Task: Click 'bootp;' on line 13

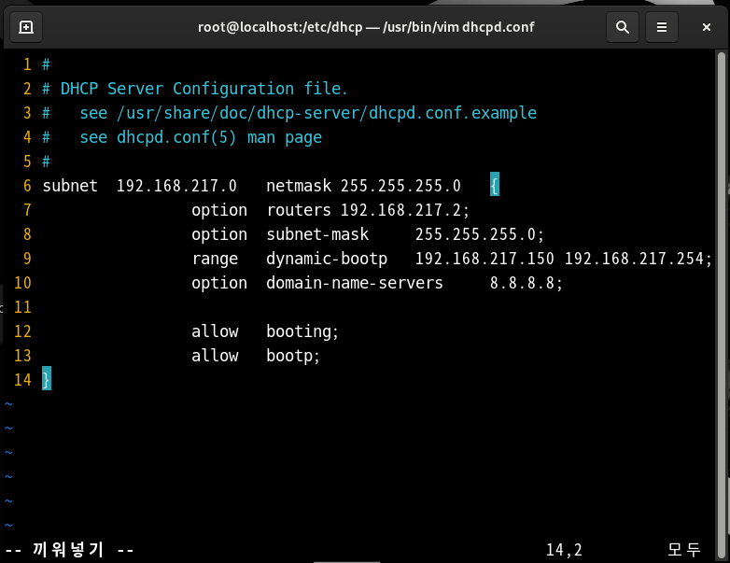Action: click(293, 356)
